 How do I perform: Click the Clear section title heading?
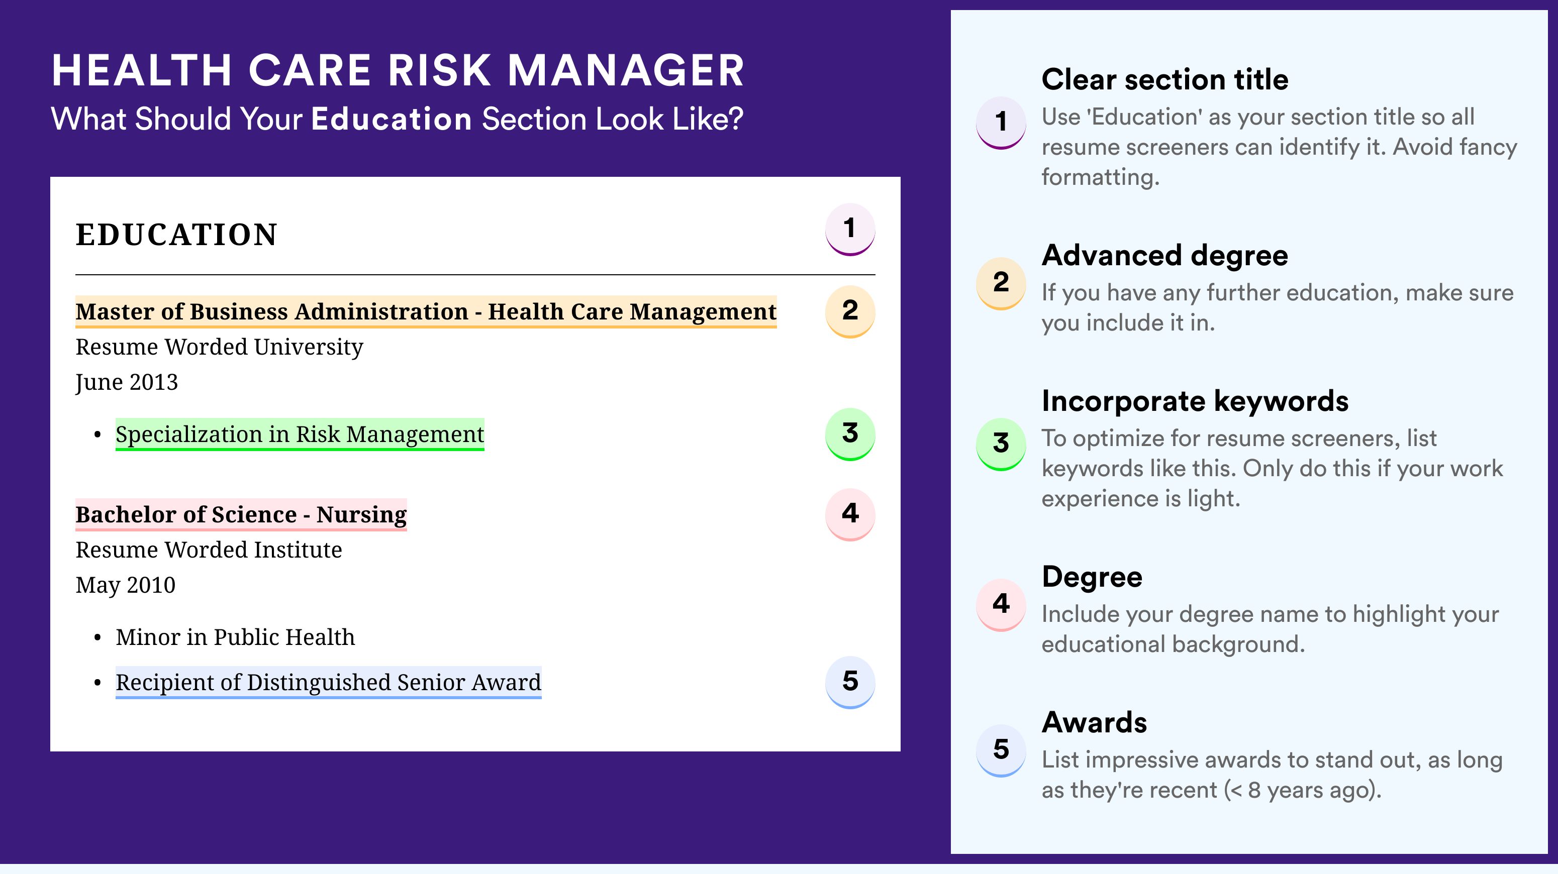click(1165, 80)
